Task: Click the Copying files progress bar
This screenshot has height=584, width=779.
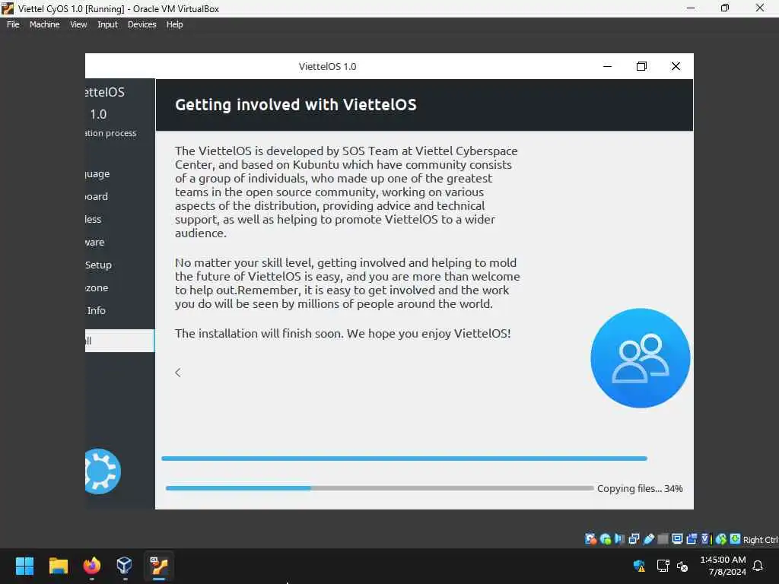Action: tap(380, 488)
